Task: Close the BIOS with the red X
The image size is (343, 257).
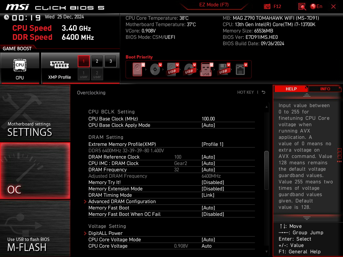Action: point(333,7)
